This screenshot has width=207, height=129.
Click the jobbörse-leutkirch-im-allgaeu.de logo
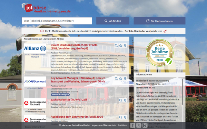(x=46, y=8)
